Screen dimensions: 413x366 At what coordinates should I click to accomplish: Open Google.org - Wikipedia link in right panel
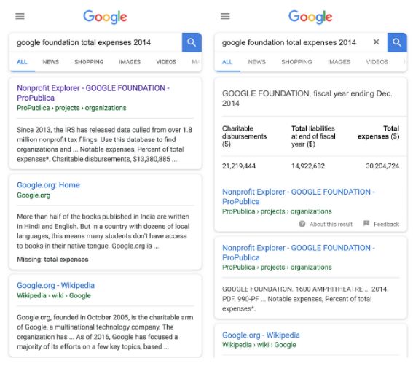click(x=261, y=335)
